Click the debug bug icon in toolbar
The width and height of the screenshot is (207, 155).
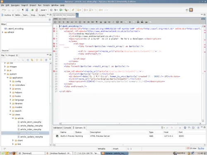pyautogui.click(x=55, y=10)
